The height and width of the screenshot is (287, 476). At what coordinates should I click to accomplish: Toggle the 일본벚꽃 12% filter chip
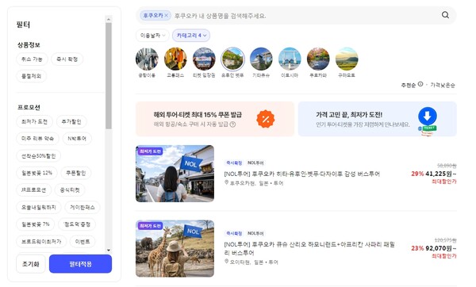click(36, 173)
